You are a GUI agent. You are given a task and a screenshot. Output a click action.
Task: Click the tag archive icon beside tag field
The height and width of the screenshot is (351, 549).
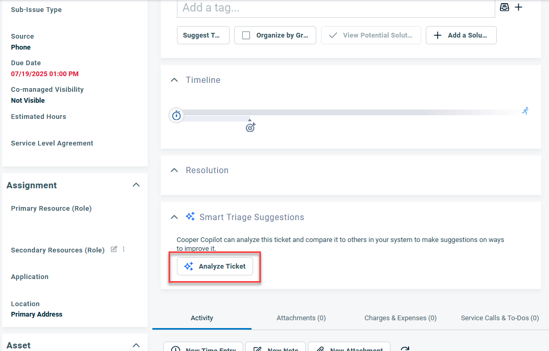pos(505,7)
